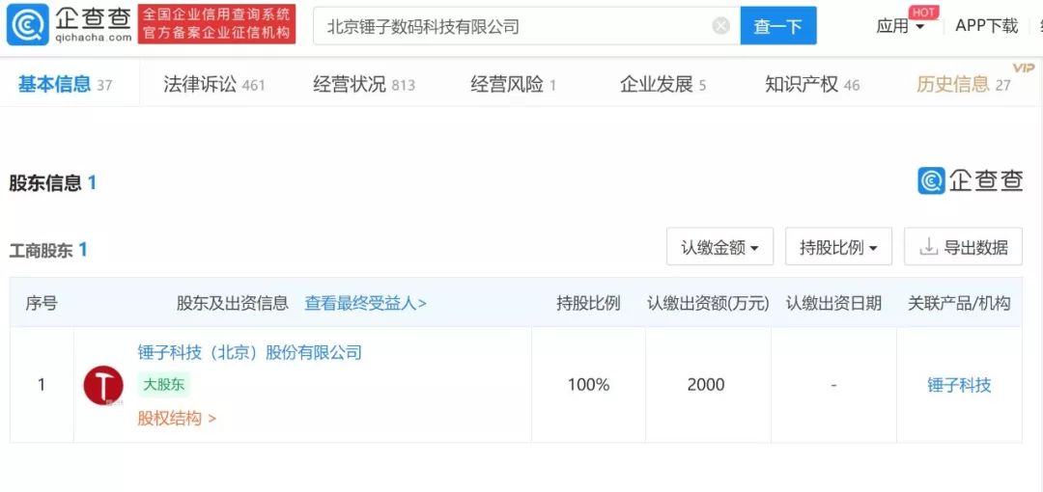Click the 认缴出资日期 column header

coord(833,303)
